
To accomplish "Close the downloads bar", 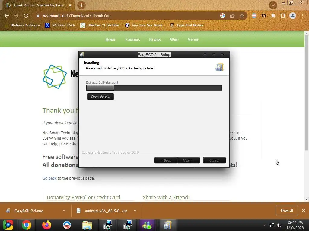I will [x=304, y=211].
